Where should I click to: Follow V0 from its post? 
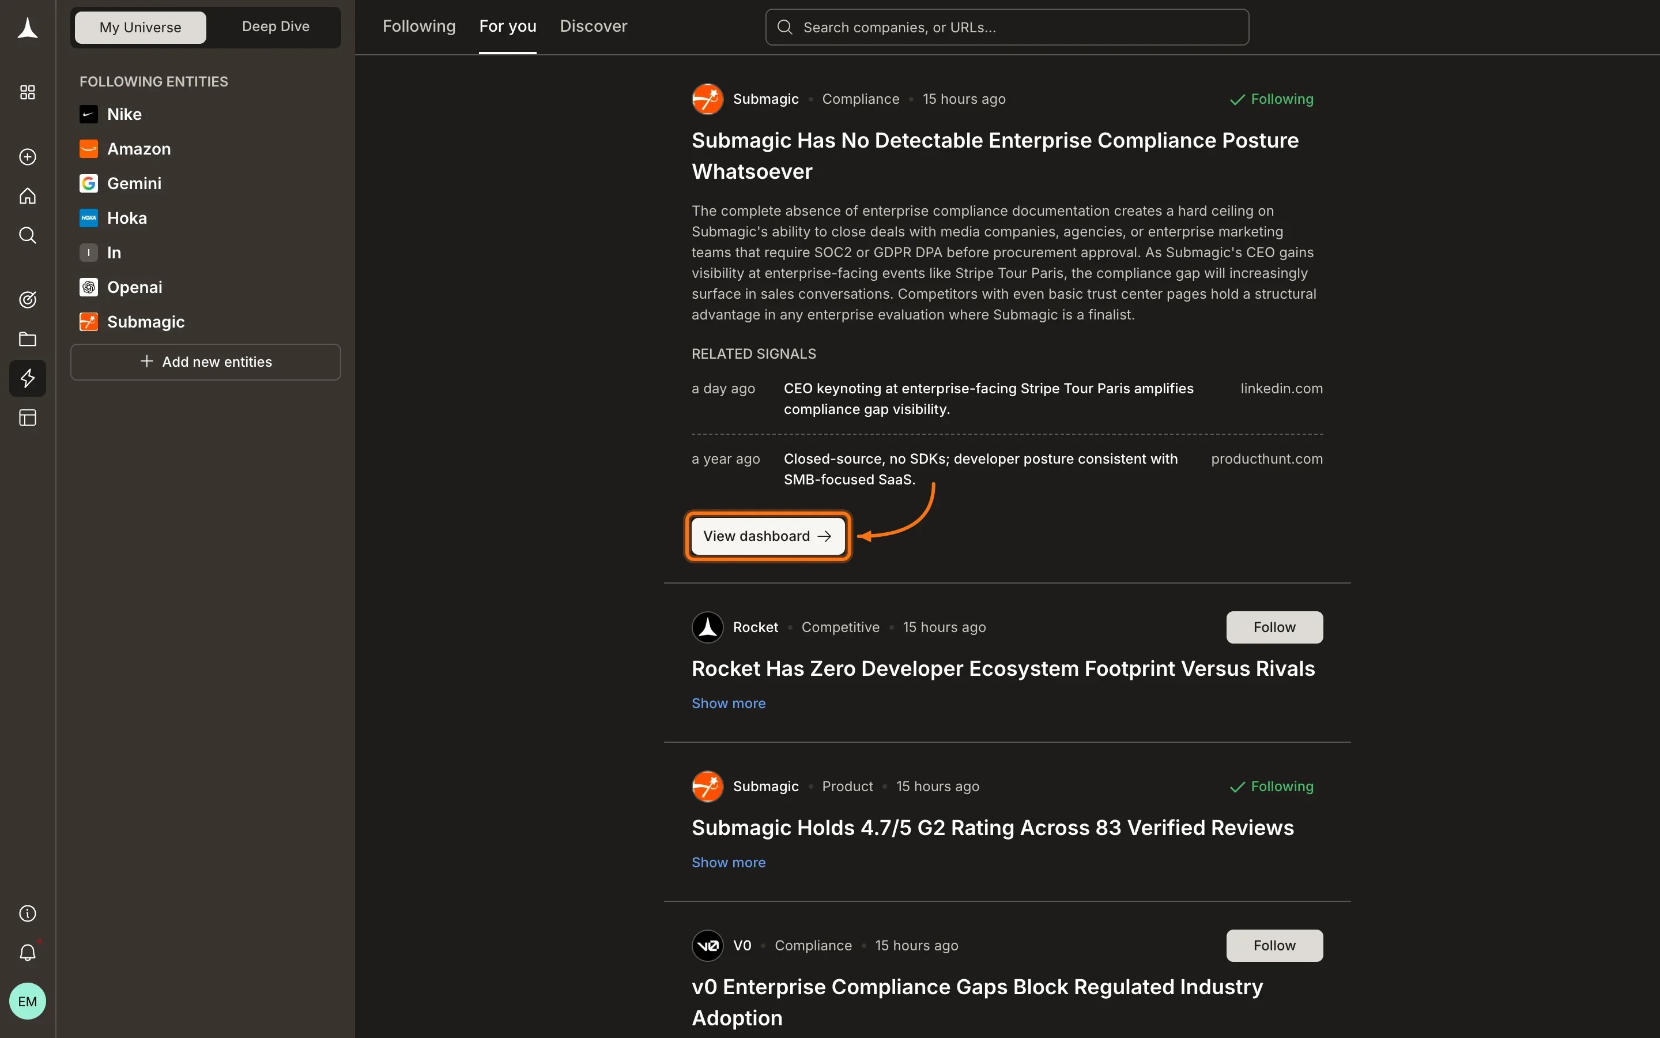[x=1274, y=945]
